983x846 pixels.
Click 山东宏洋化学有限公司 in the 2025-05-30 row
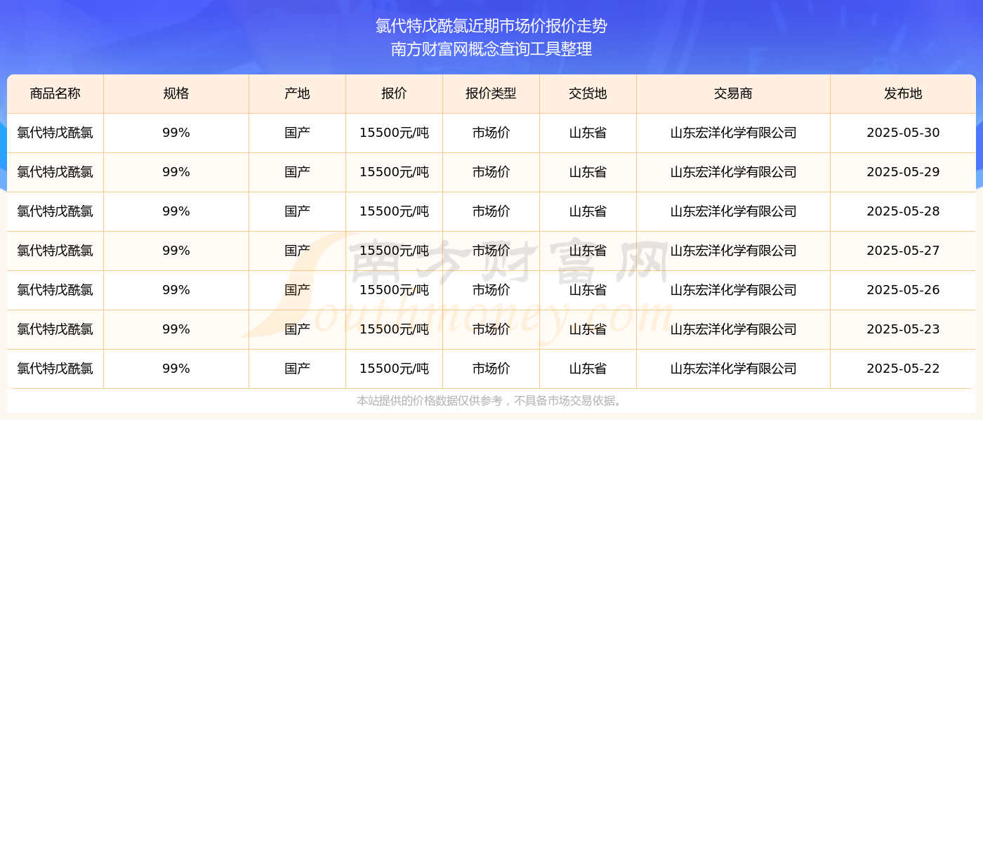[x=733, y=133]
